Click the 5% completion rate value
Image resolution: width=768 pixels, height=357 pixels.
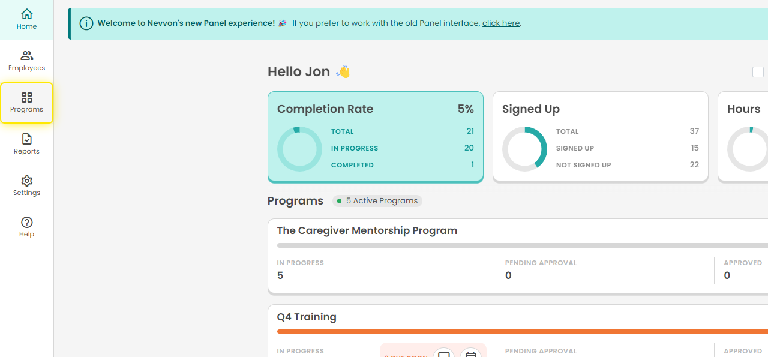tap(466, 109)
